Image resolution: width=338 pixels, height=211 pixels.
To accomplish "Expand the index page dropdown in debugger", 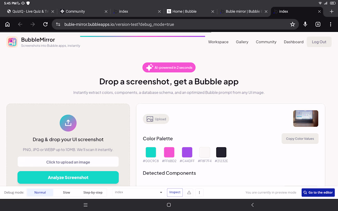I will 138,192.
